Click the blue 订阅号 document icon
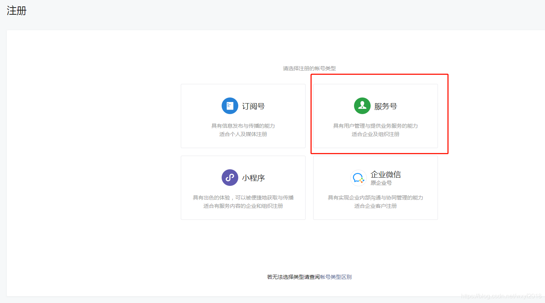The image size is (545, 303). 230,106
